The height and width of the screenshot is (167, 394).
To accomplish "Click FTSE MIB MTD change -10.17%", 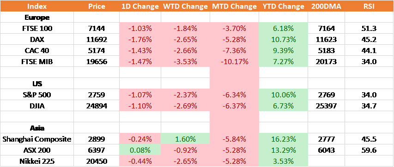I will (234, 61).
